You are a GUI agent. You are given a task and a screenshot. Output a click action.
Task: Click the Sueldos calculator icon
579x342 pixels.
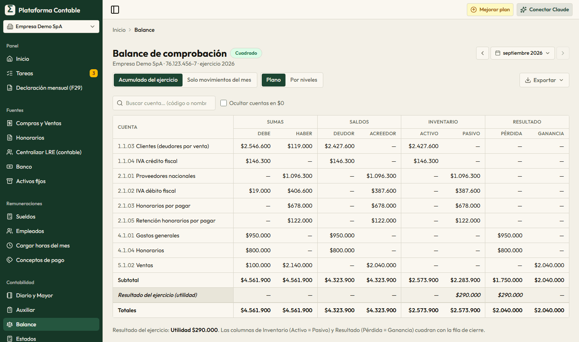tap(10, 216)
